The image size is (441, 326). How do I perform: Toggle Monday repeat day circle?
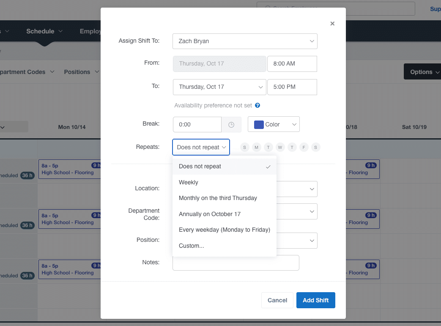click(x=257, y=147)
